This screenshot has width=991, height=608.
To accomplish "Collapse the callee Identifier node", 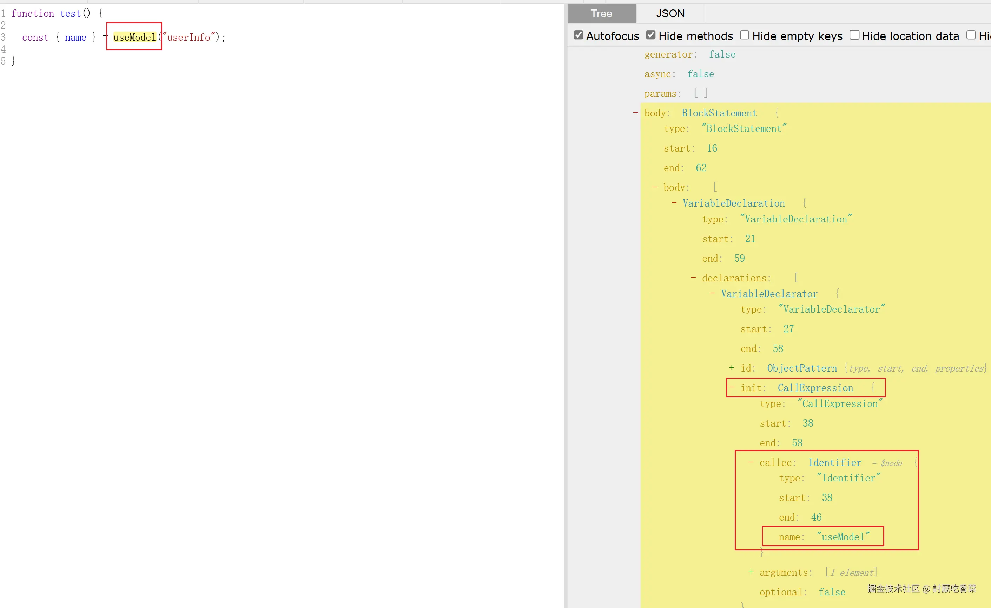I will click(x=751, y=462).
